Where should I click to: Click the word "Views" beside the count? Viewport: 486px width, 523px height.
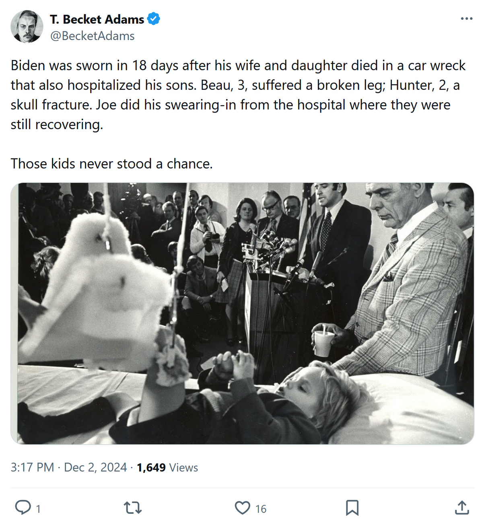(x=183, y=467)
